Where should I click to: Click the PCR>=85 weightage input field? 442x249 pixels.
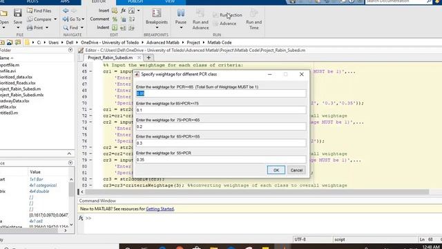tap(221, 93)
